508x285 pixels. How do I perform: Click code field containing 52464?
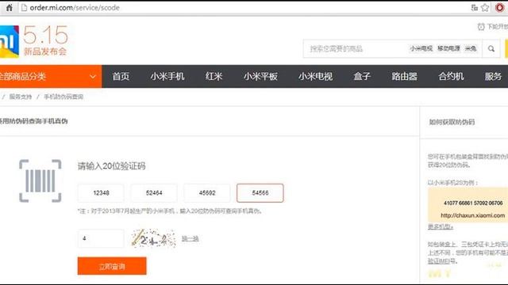(x=154, y=193)
